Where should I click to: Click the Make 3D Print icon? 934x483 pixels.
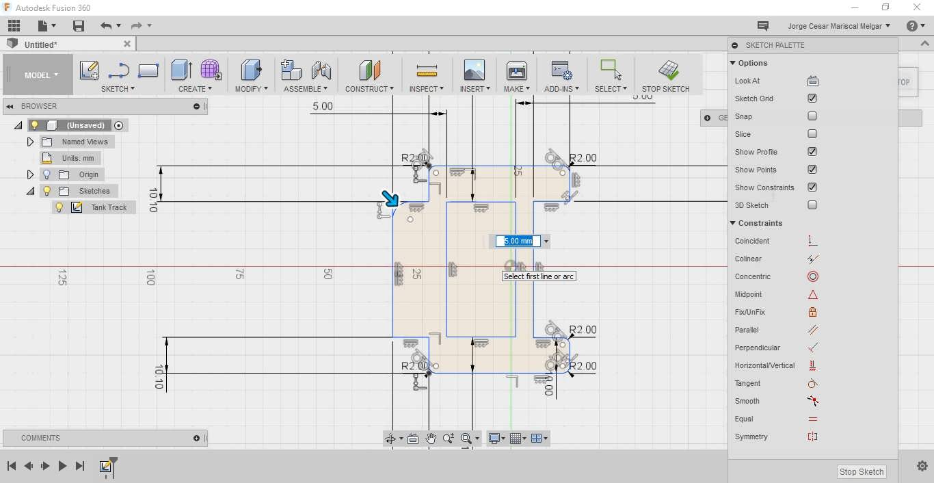517,70
